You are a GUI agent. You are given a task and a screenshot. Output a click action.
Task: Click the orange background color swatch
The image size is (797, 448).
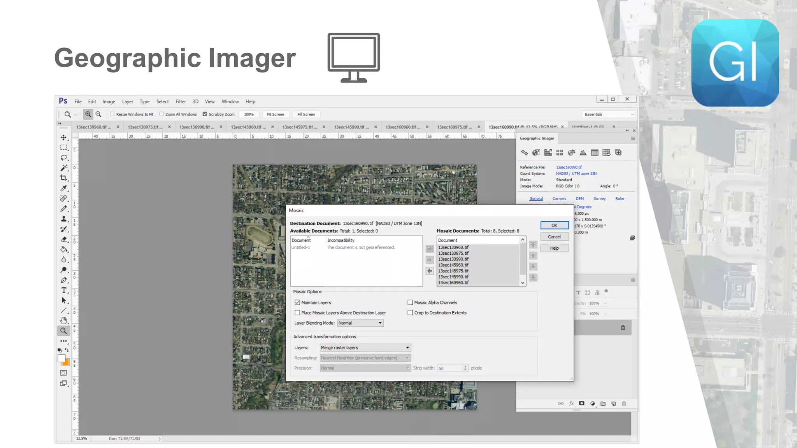66,364
